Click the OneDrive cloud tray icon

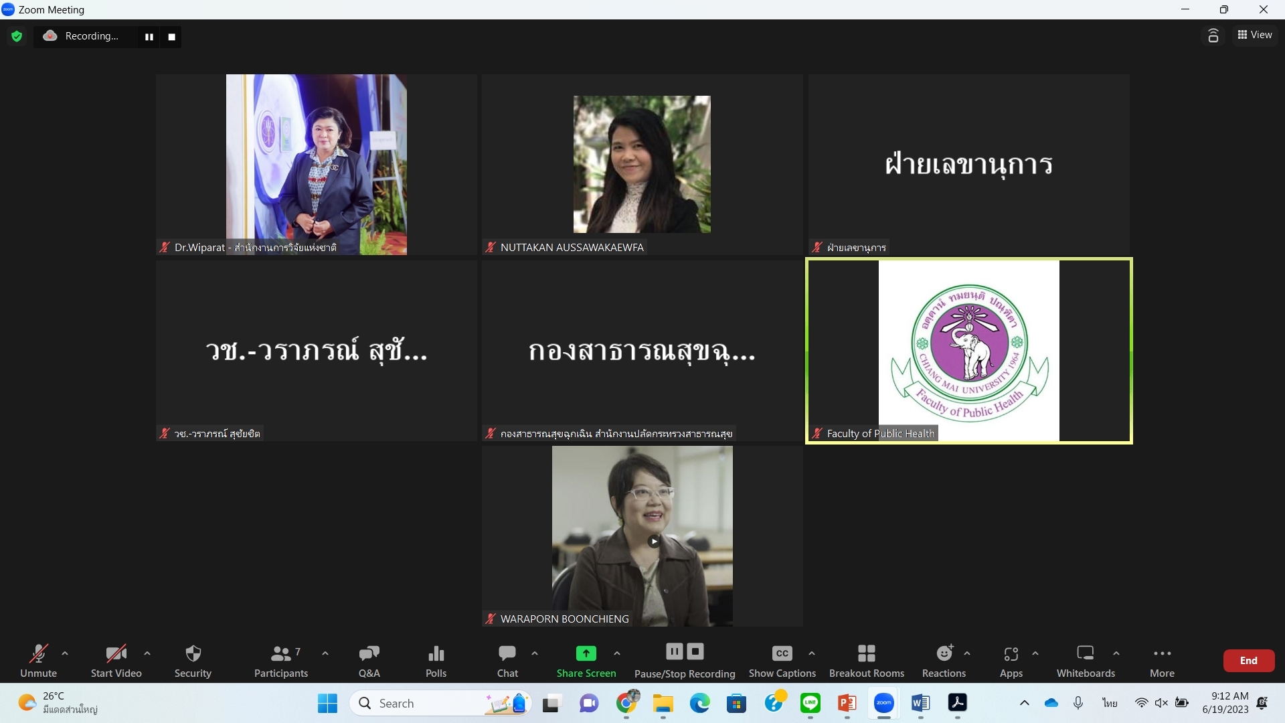(x=1051, y=703)
